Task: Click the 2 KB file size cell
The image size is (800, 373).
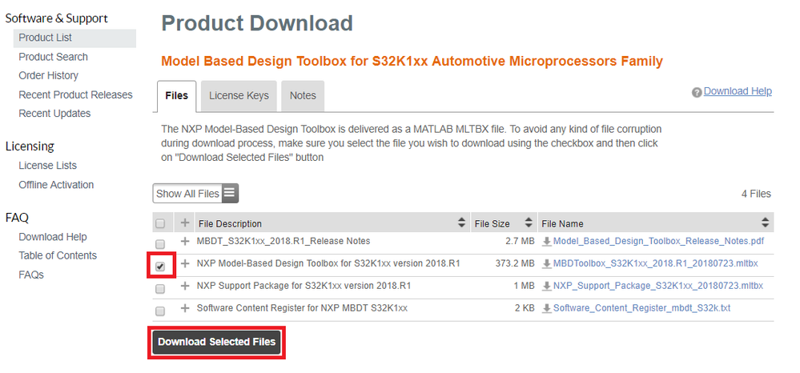Action: tap(524, 308)
